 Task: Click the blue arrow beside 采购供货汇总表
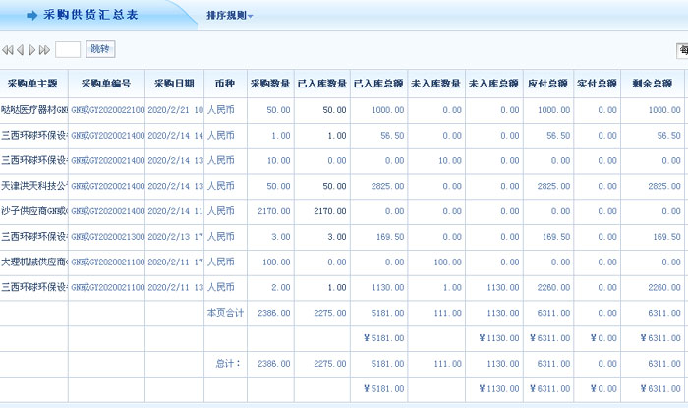[x=32, y=16]
